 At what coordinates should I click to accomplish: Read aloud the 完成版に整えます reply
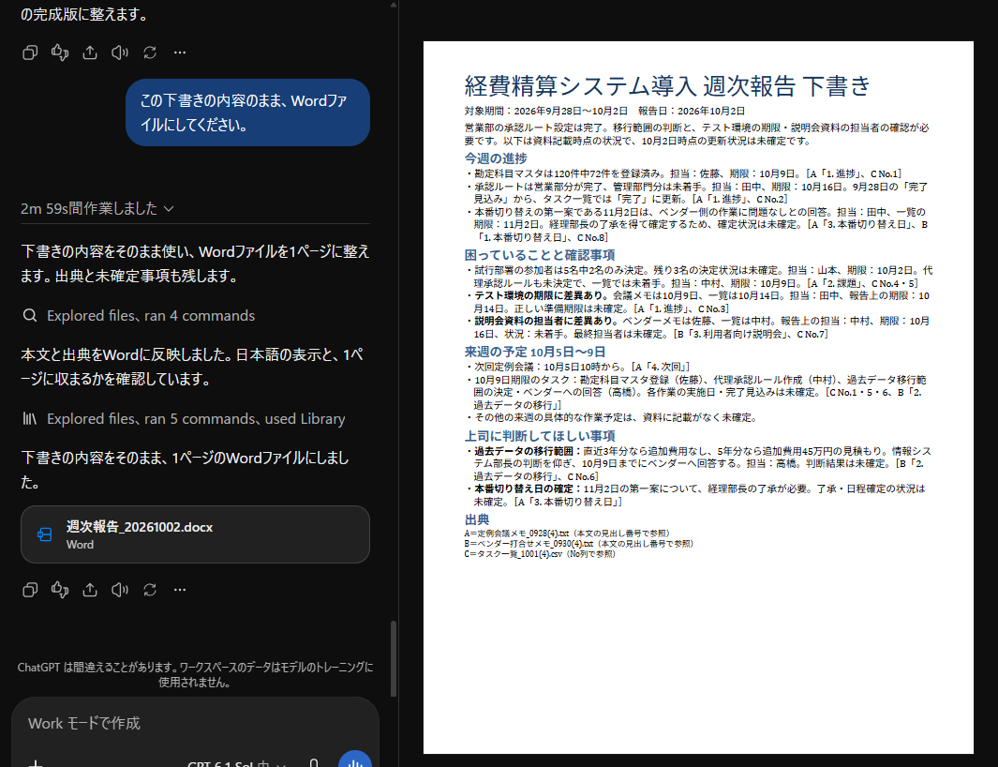[120, 53]
